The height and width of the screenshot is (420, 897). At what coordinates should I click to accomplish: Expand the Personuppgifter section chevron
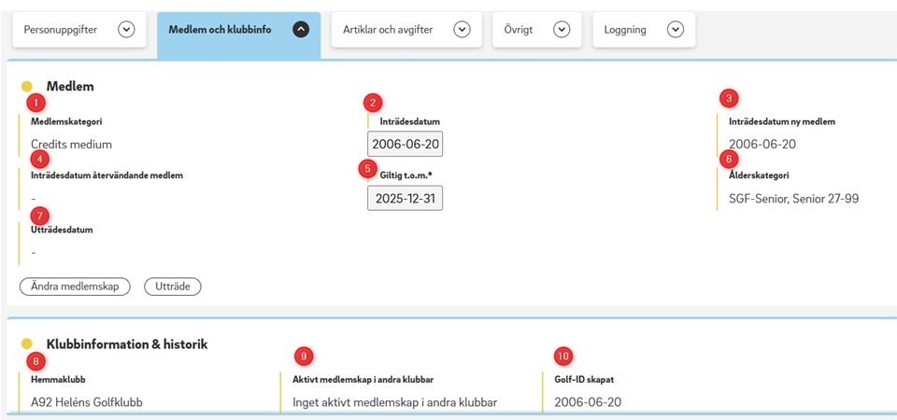click(126, 30)
